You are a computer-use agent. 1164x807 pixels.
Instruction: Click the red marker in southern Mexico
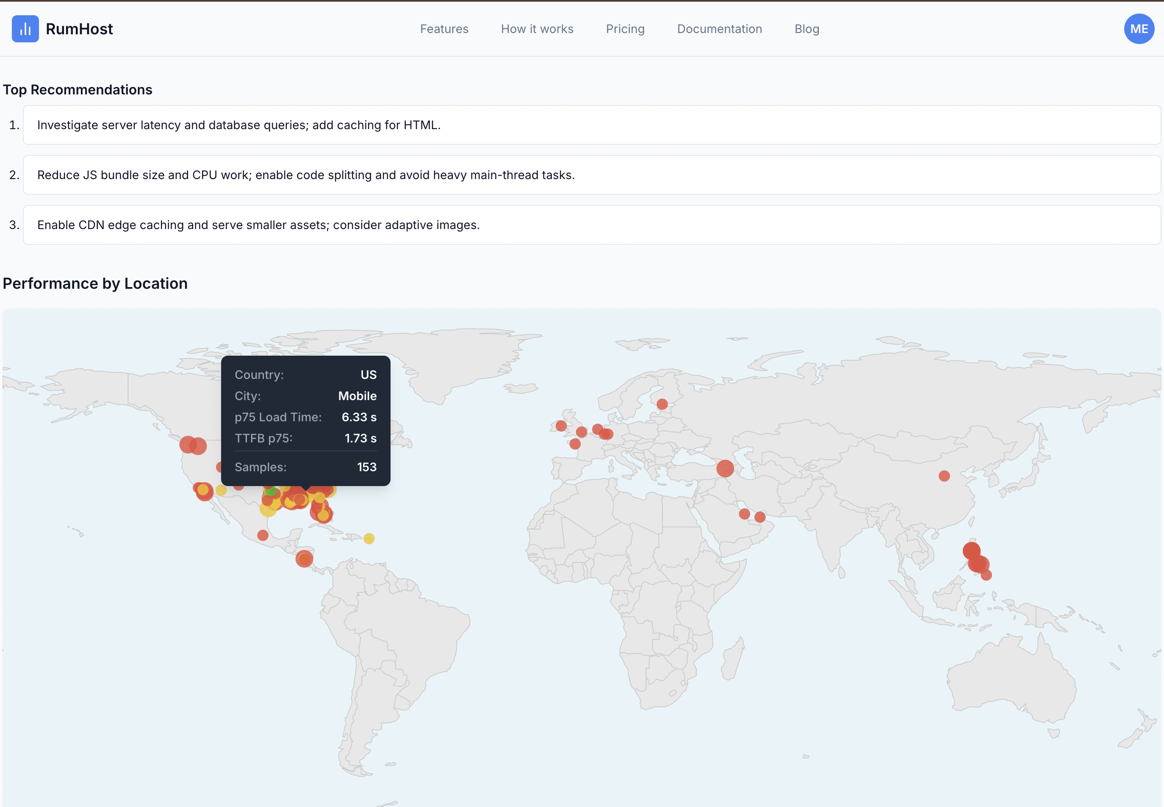pos(263,535)
